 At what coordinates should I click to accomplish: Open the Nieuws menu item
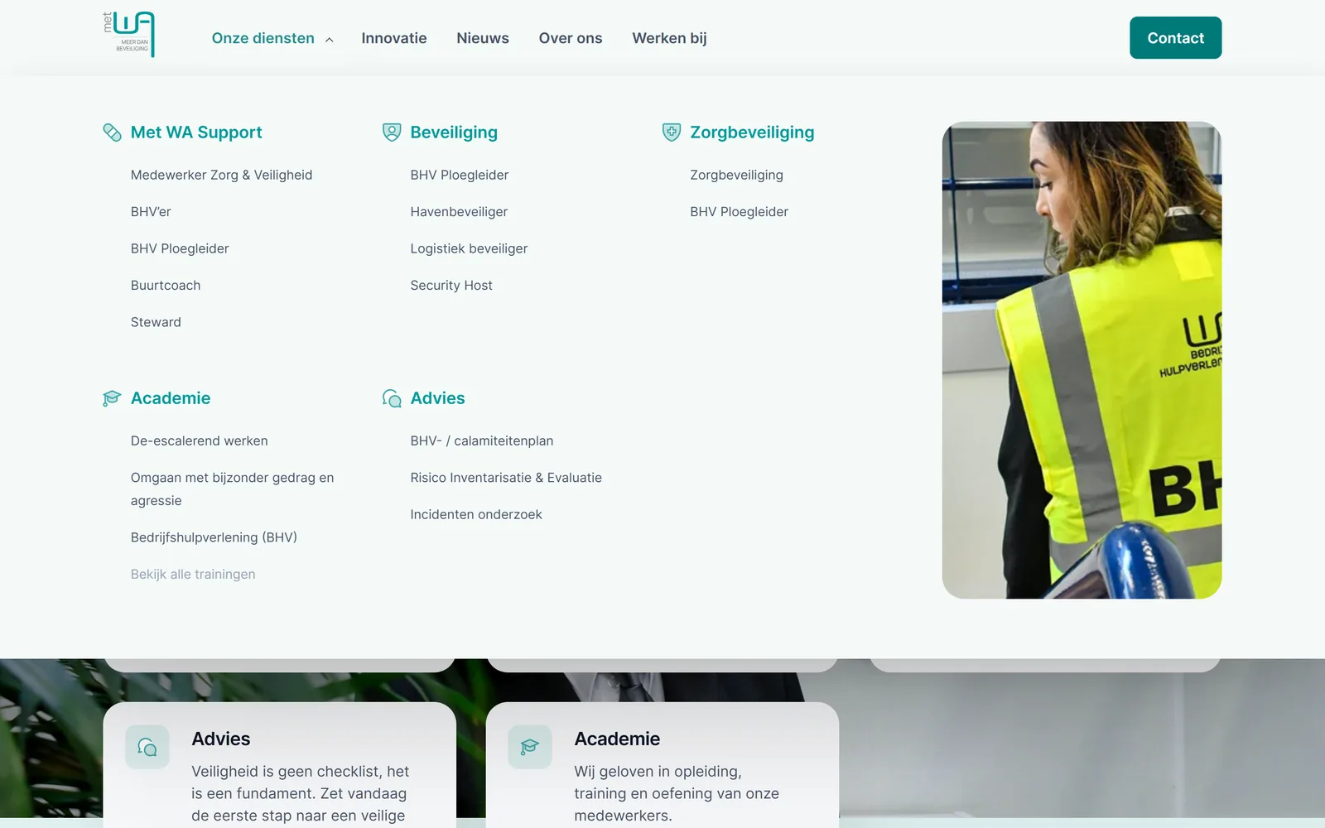tap(483, 38)
